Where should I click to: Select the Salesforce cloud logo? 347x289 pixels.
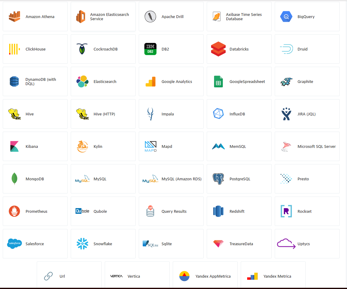[14, 243]
